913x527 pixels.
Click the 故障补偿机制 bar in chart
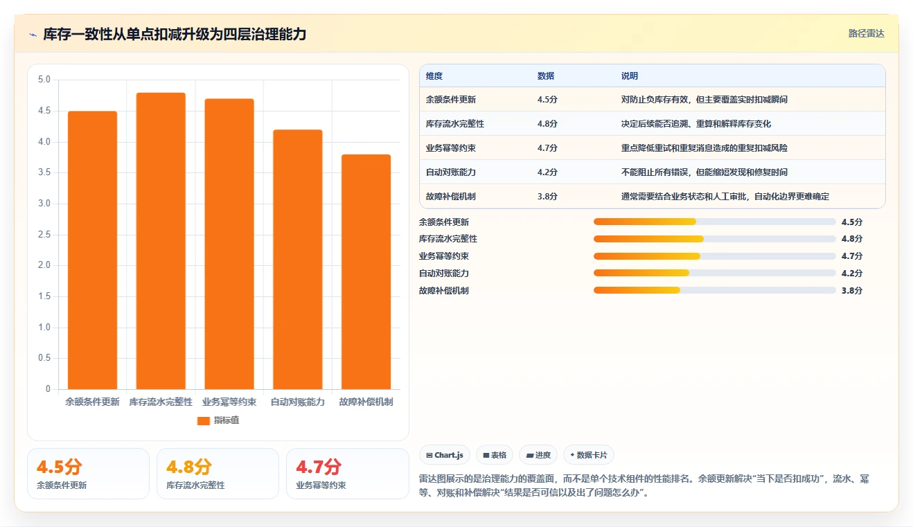366,271
